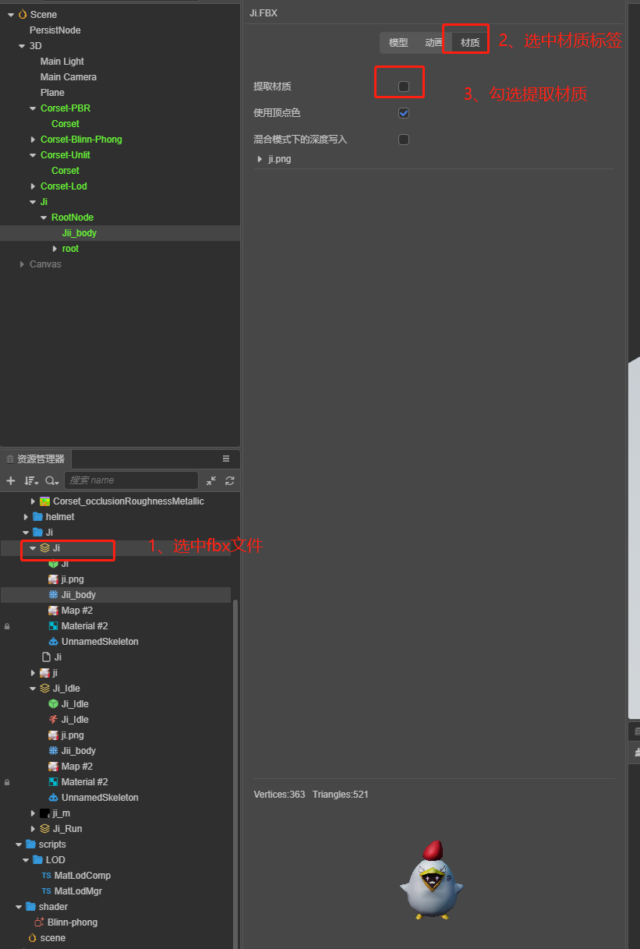Open the 资源管理器 panel menu icon
Screen dimensions: 640x949
point(226,459)
